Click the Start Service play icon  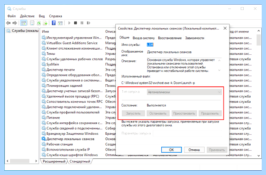[x=69, y=23]
